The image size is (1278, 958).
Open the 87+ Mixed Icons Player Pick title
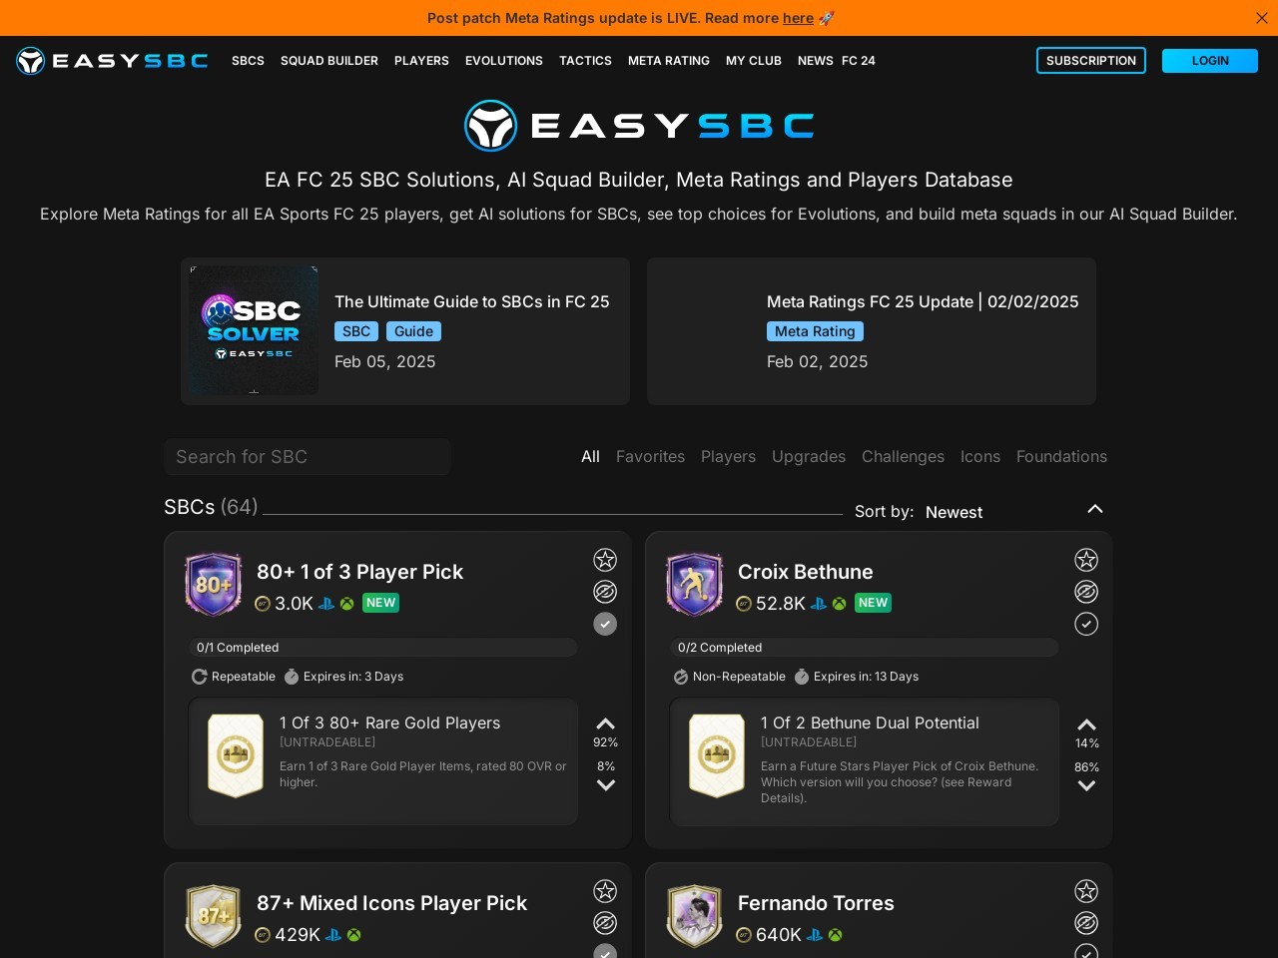tap(391, 903)
